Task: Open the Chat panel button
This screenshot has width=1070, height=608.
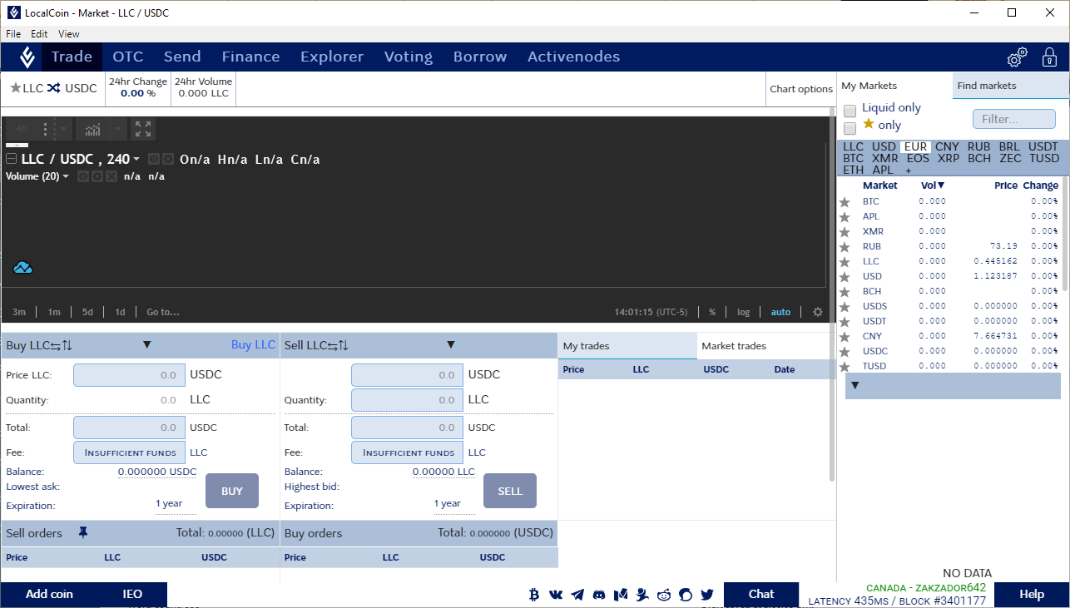Action: 760,594
